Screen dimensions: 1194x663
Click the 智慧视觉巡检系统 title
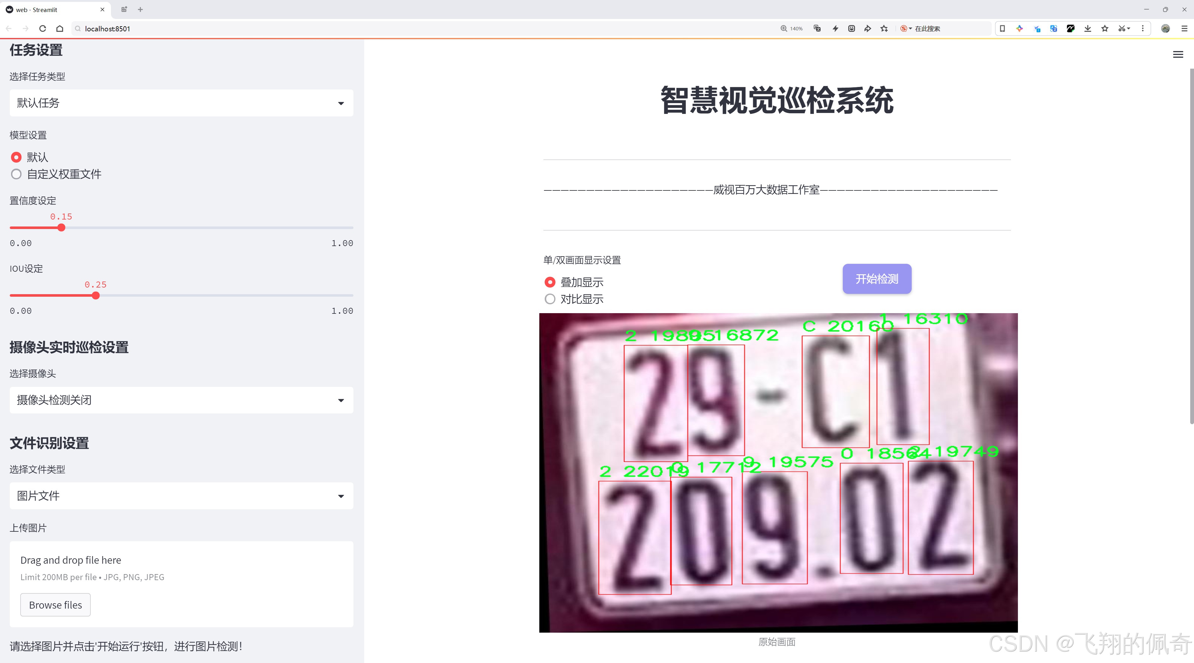coord(777,100)
